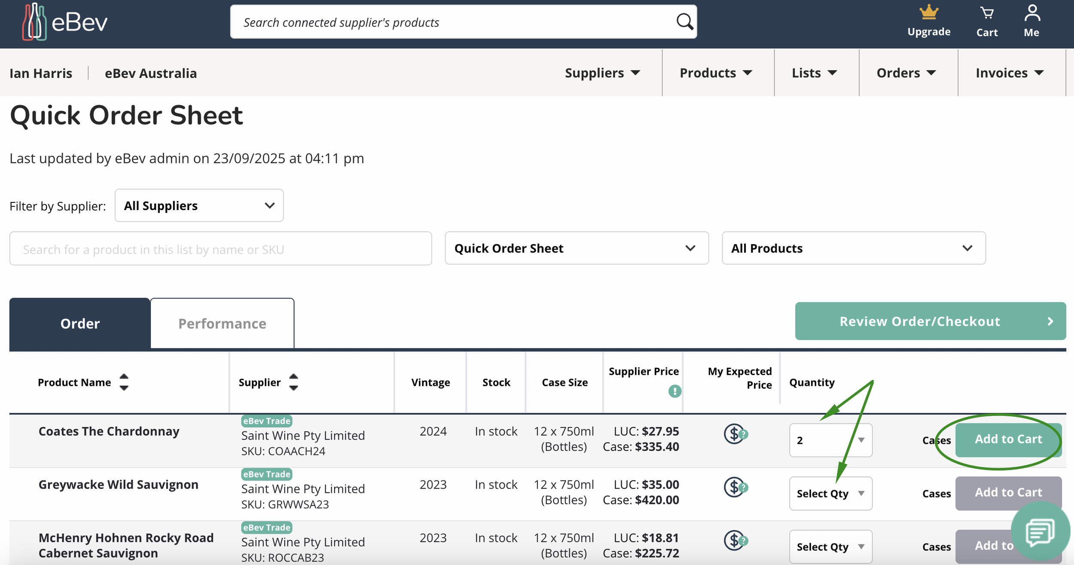Open the All Products dropdown
Viewport: 1074px width, 565px height.
[853, 248]
